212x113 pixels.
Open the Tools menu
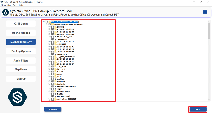(15, 5)
